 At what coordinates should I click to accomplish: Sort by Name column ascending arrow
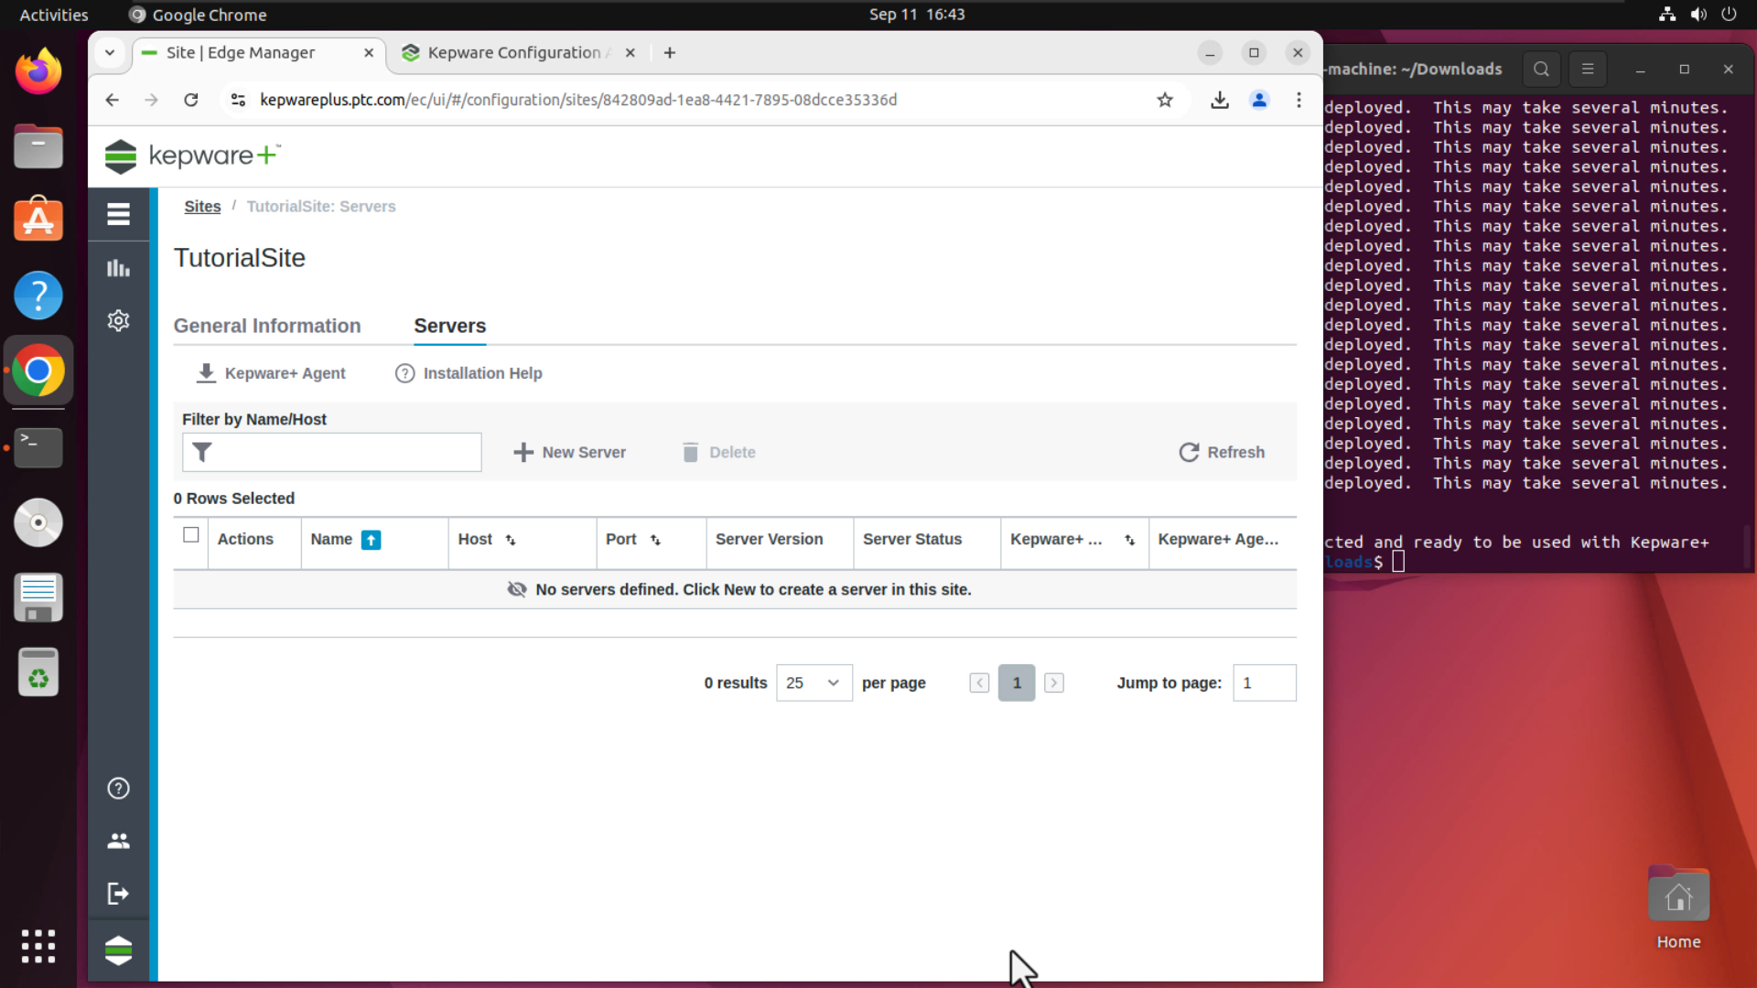[371, 540]
